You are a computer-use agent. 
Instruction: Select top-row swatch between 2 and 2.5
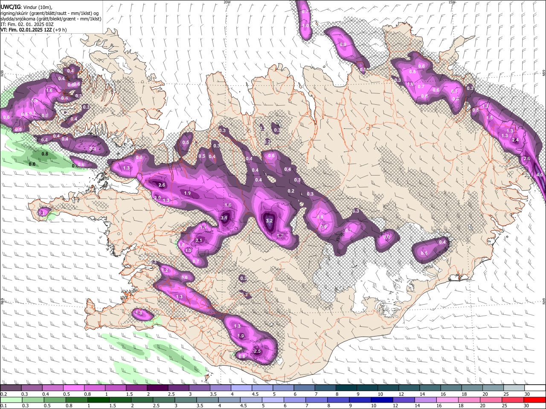coord(157,388)
